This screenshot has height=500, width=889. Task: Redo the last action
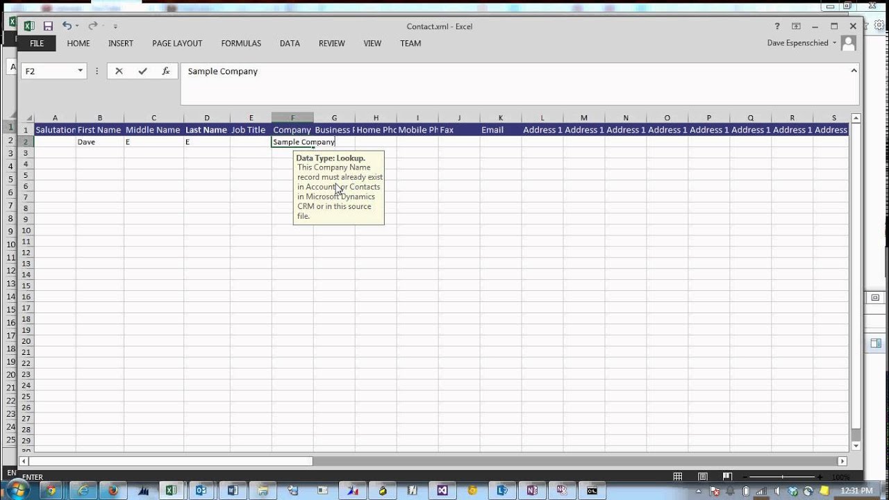[92, 26]
